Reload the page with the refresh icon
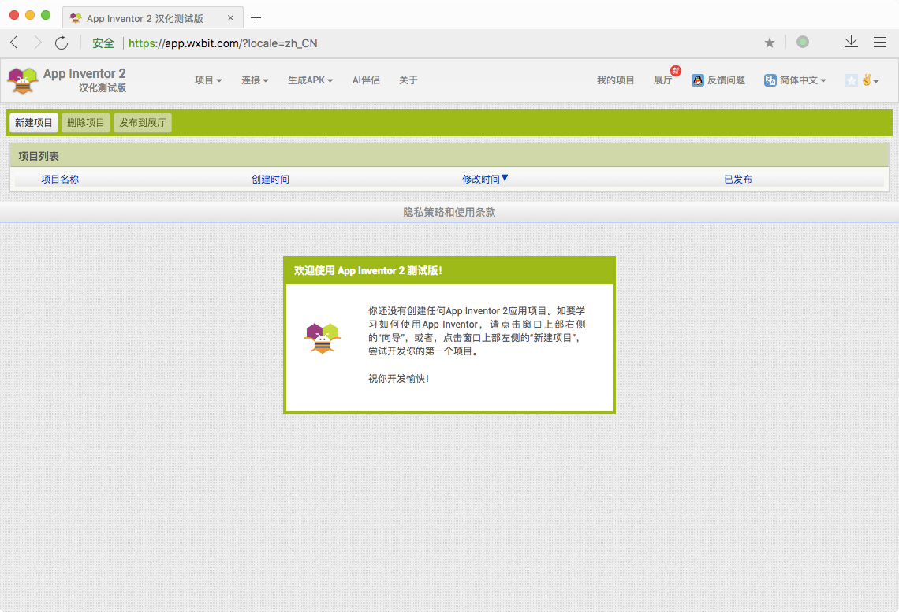This screenshot has width=899, height=612. (x=62, y=43)
